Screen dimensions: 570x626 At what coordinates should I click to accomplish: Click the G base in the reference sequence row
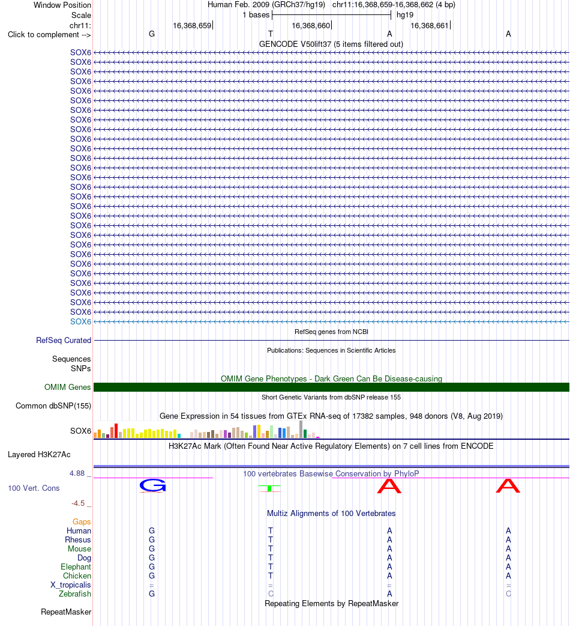(x=152, y=34)
